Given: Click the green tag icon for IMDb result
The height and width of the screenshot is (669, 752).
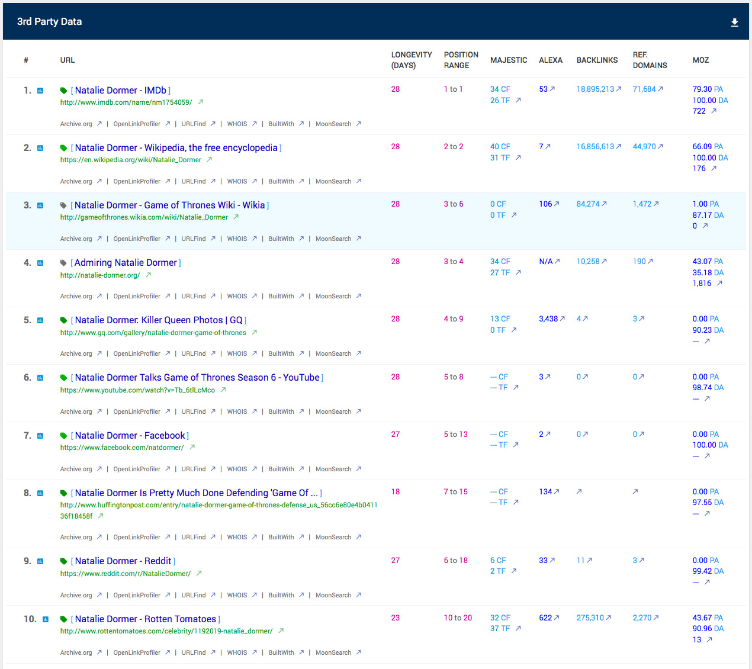Looking at the screenshot, I should point(63,91).
